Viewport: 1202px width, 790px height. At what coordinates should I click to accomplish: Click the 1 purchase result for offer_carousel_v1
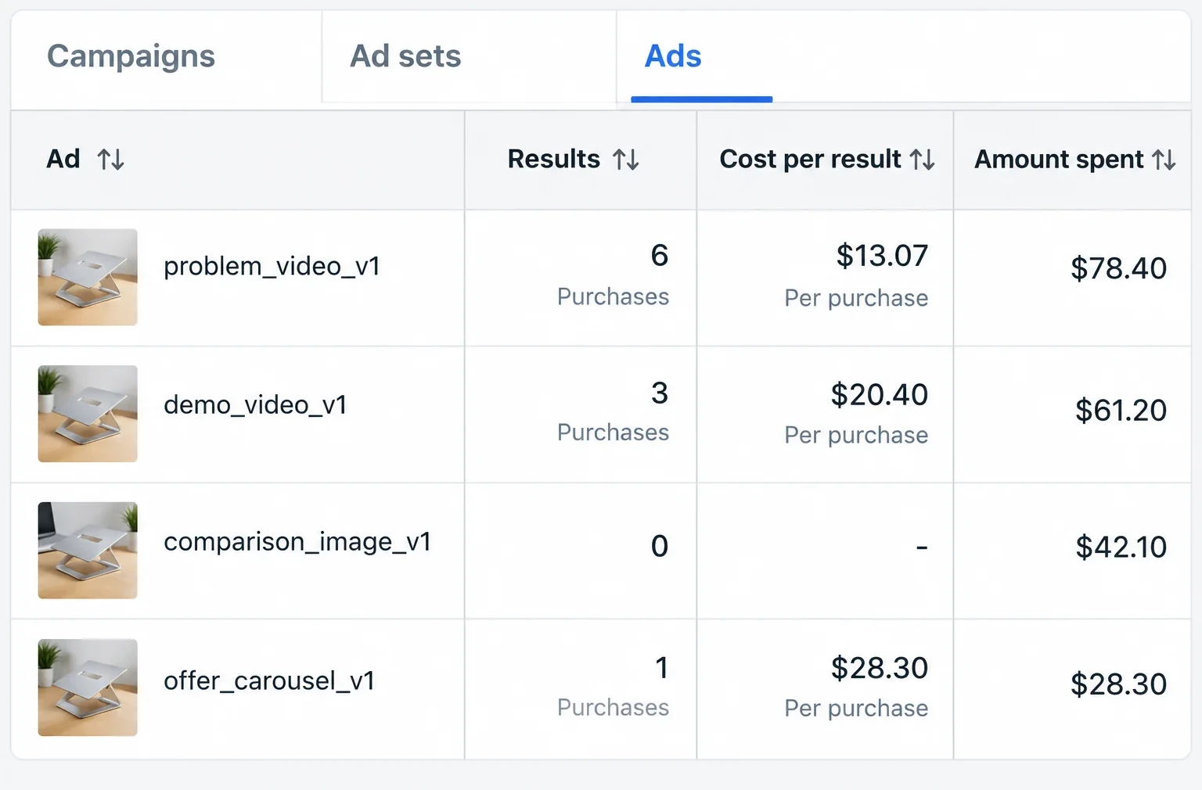tap(662, 668)
